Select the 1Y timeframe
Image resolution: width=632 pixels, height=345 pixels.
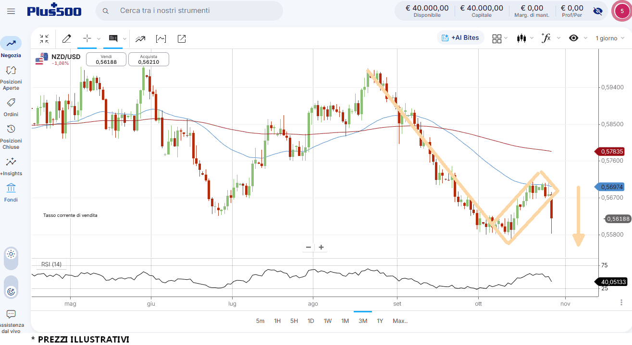click(x=380, y=321)
